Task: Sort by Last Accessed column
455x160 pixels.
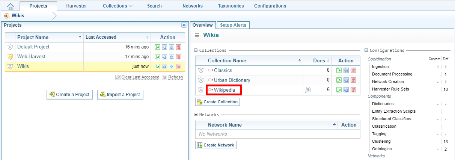Action: point(116,37)
